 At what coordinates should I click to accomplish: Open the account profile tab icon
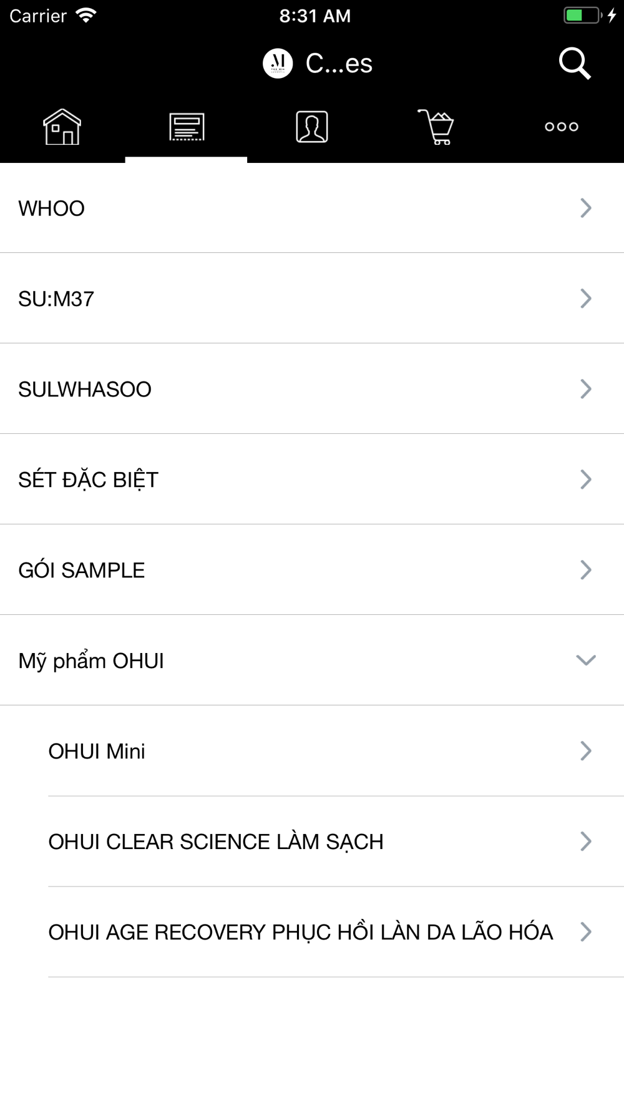(x=312, y=127)
